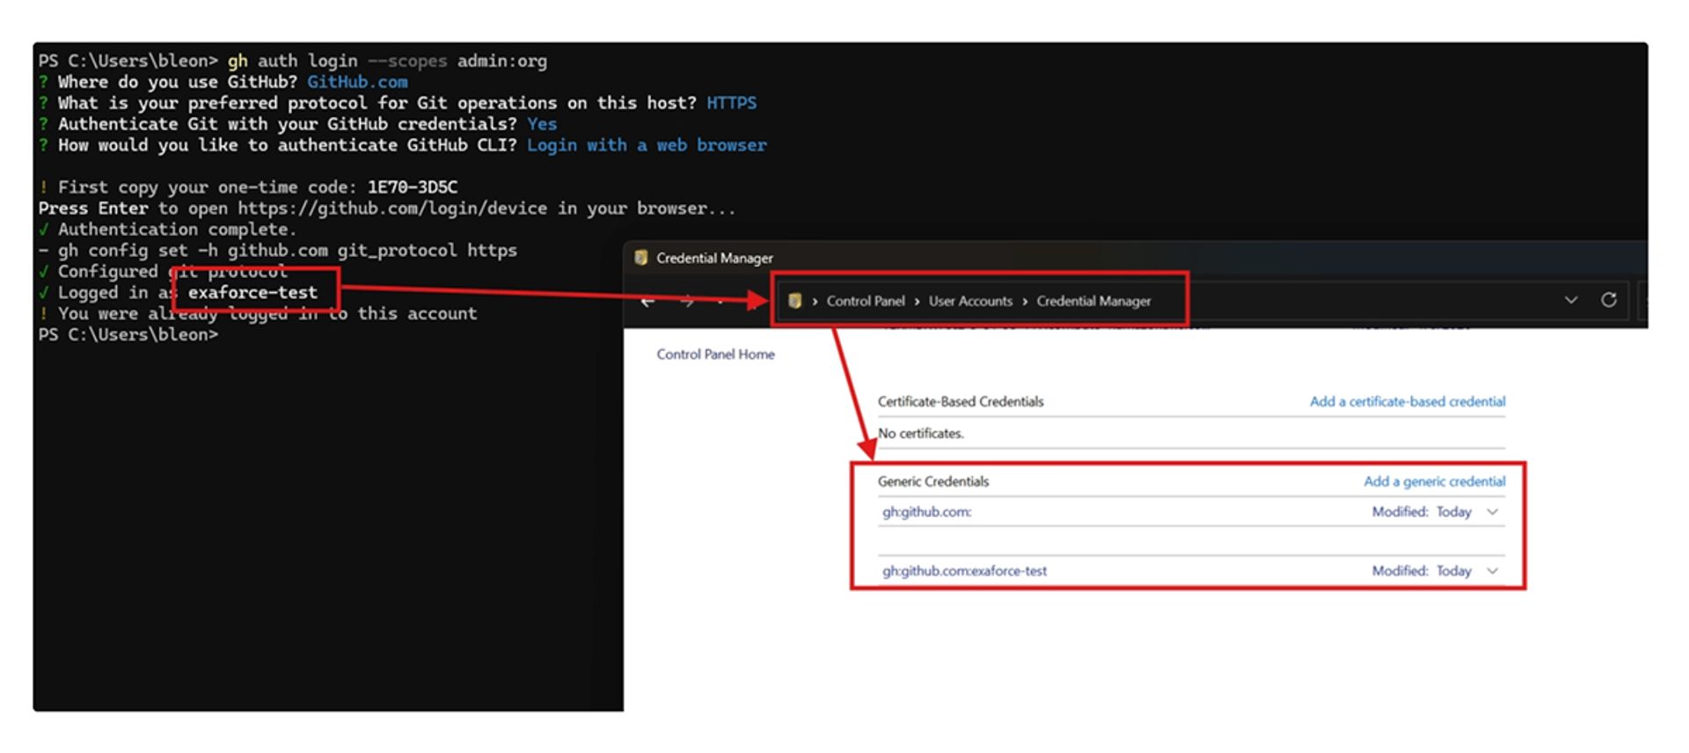This screenshot has height=753, width=1689.
Task: Click the Credential Manager title bar safe icon
Action: (x=641, y=258)
